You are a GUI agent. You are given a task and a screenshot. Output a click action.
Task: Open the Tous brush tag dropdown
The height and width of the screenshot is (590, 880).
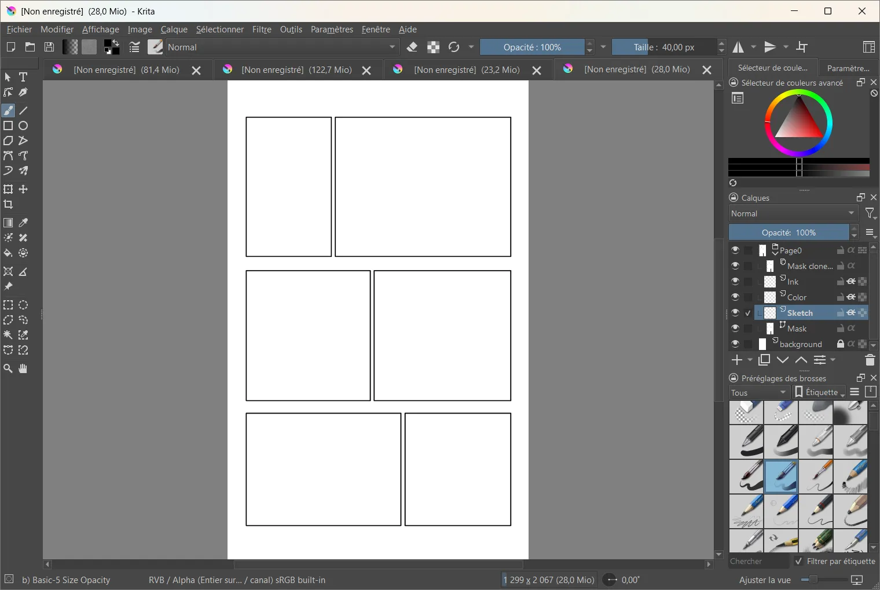[x=757, y=392]
